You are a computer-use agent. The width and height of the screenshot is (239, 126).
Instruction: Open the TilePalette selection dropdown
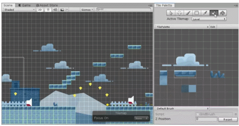click(182, 27)
